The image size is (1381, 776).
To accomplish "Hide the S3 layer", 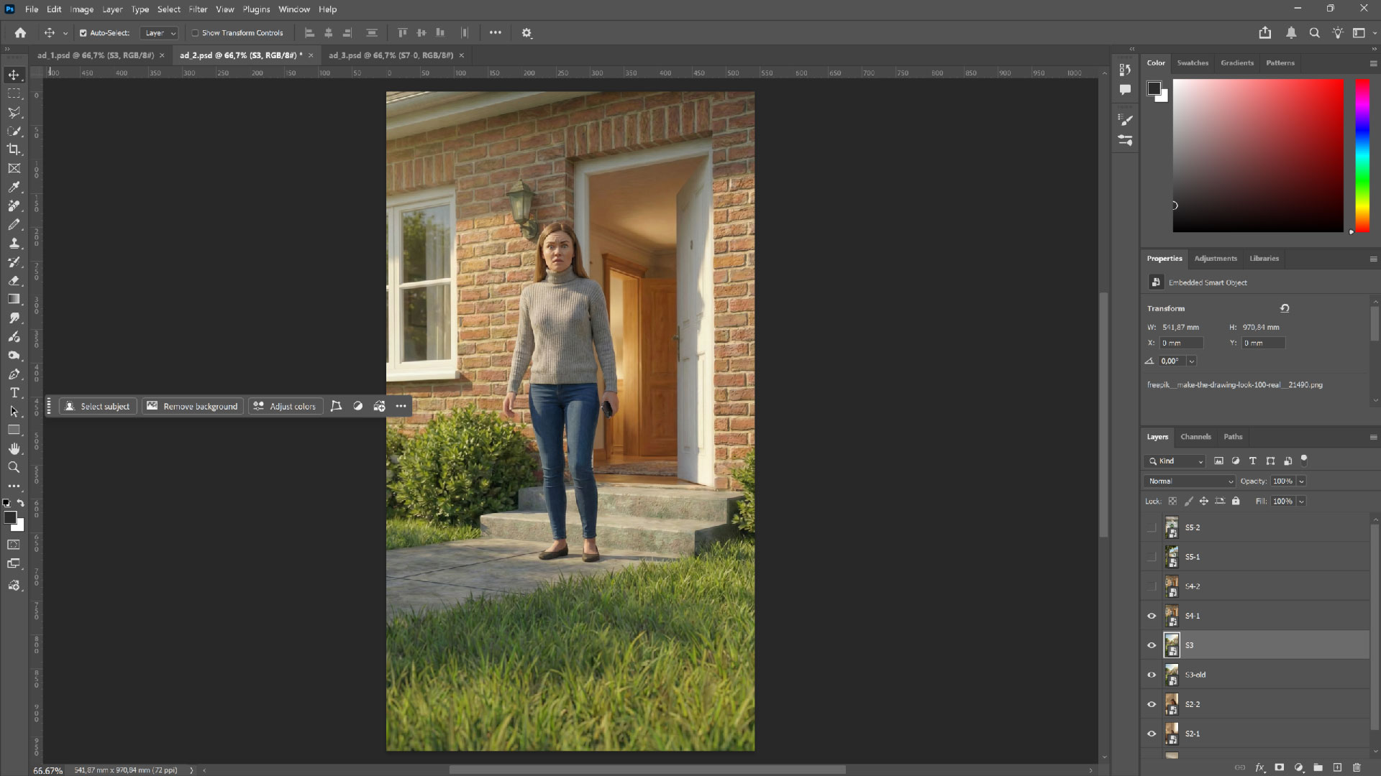I will (x=1152, y=645).
